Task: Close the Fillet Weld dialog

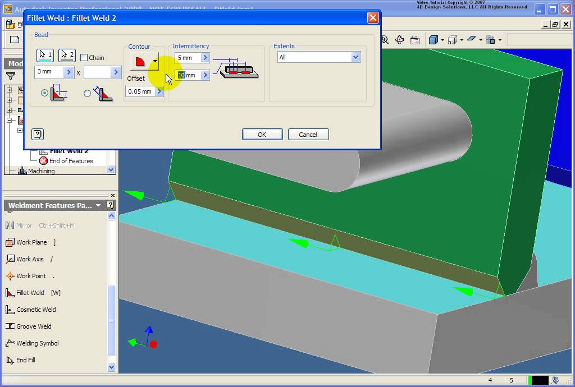Action: tap(373, 17)
